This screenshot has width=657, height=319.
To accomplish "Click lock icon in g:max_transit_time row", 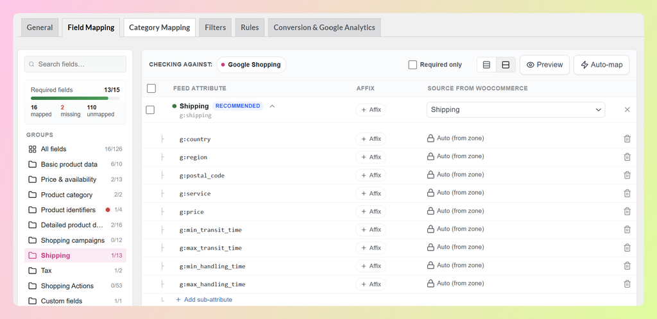I will pos(431,247).
